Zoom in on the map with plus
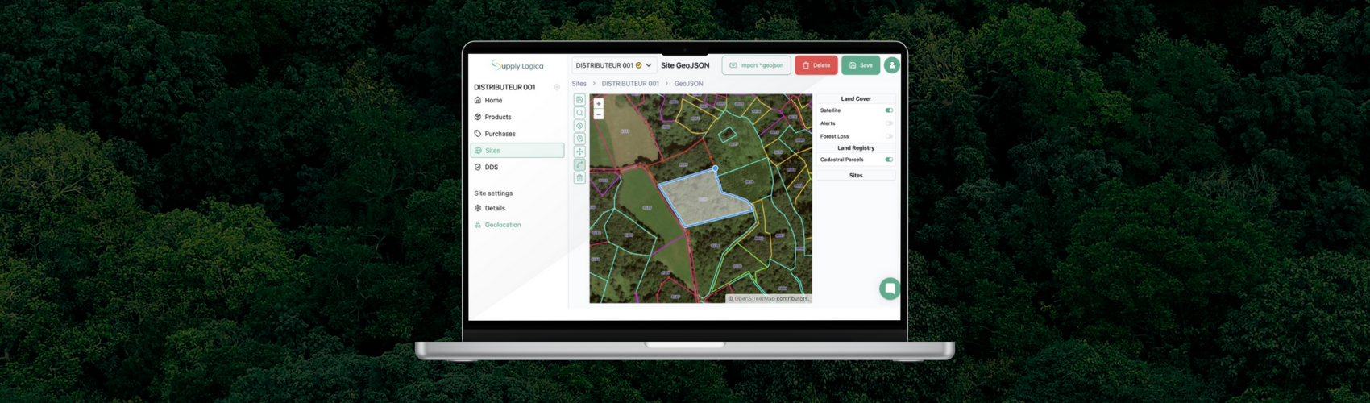Screen dimensions: 1370x403 coord(598,104)
